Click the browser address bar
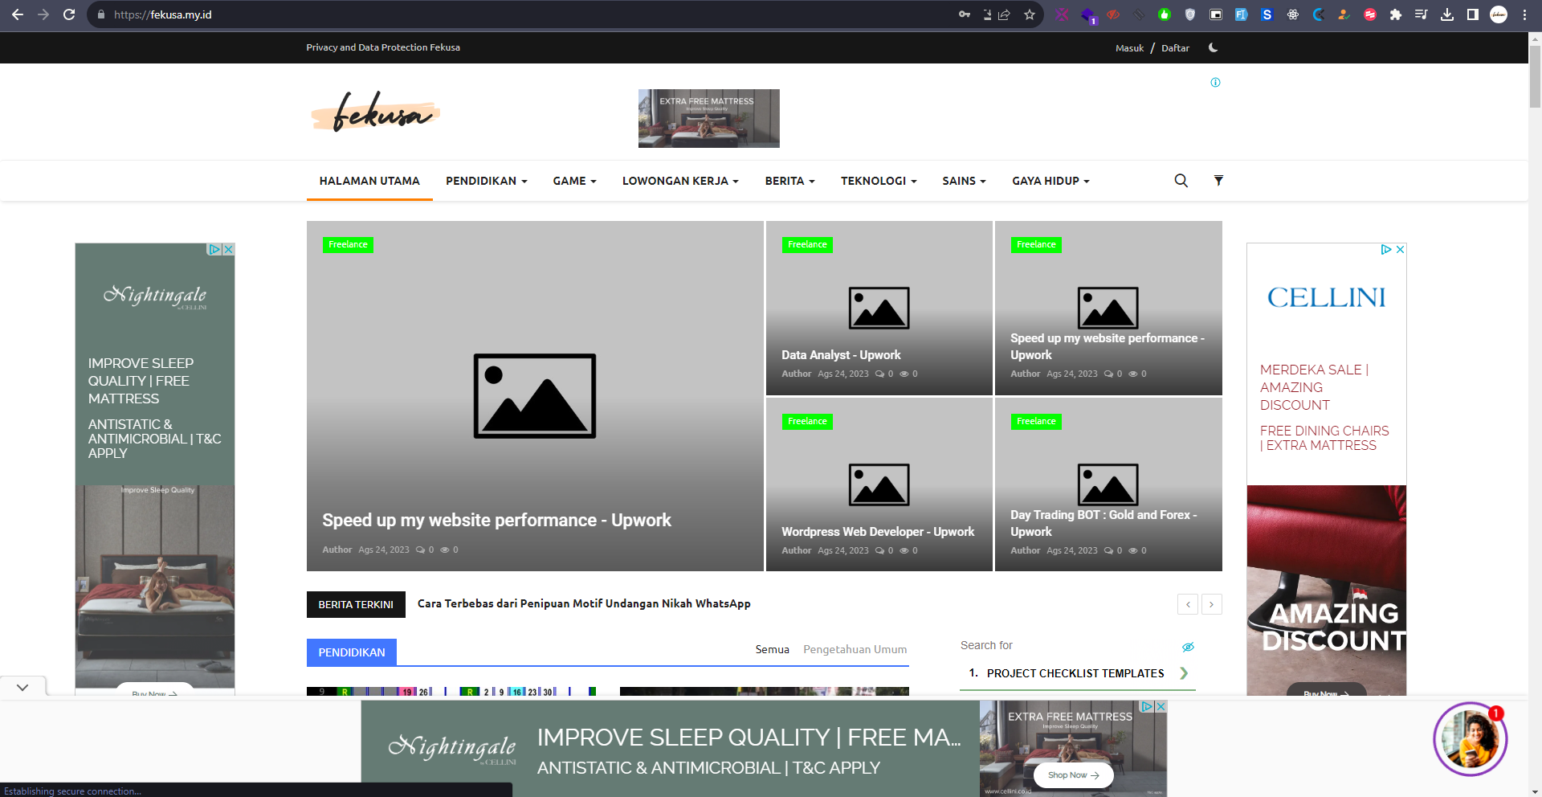 coord(530,14)
